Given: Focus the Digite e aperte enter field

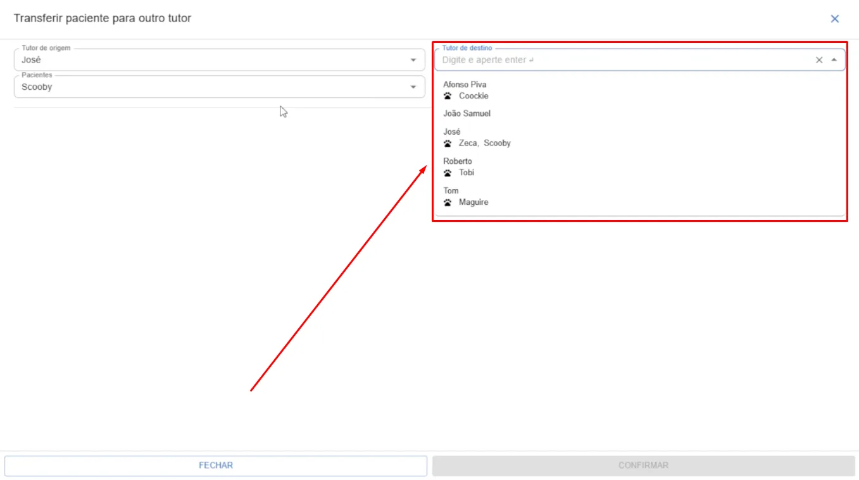Looking at the screenshot, I should (x=624, y=60).
